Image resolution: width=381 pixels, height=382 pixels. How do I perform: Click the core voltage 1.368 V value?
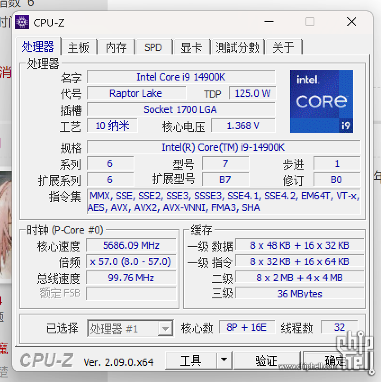pyautogui.click(x=243, y=126)
